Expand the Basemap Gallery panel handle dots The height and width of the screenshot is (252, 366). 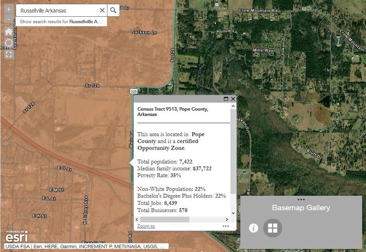point(301,199)
